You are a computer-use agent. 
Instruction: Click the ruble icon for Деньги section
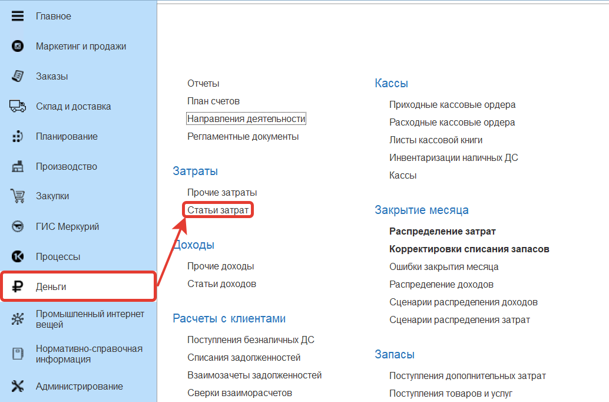click(x=18, y=286)
